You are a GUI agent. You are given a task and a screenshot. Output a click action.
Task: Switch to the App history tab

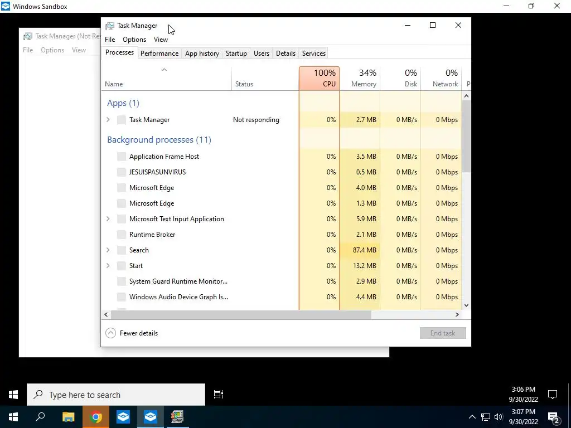point(202,53)
